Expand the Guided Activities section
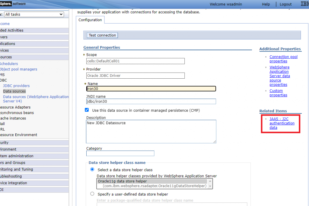The image size is (309, 206). [34, 31]
